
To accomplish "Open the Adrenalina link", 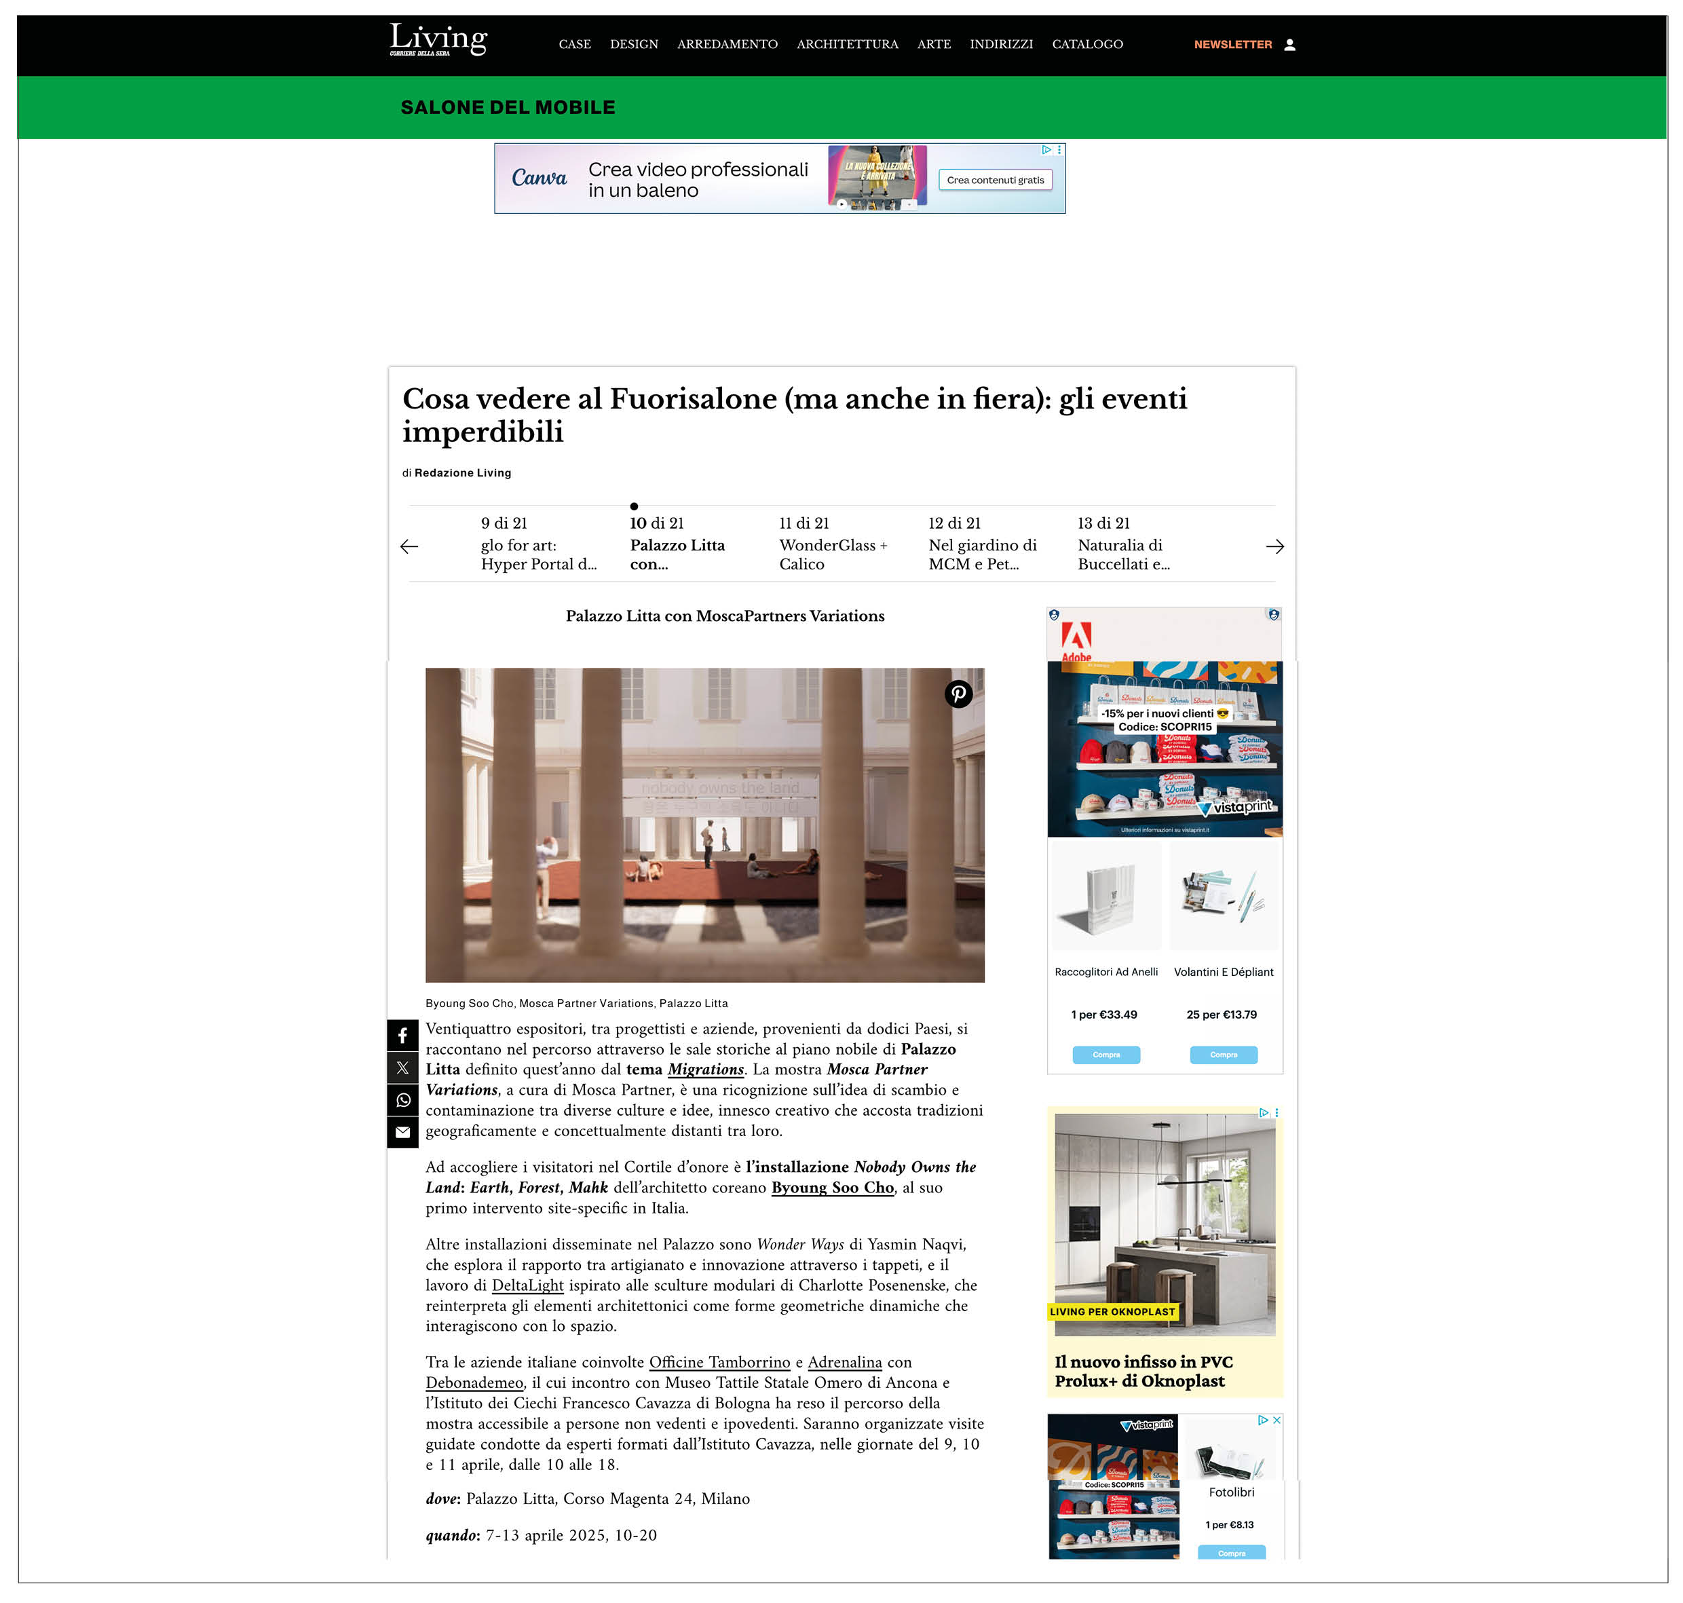I will click(844, 1362).
